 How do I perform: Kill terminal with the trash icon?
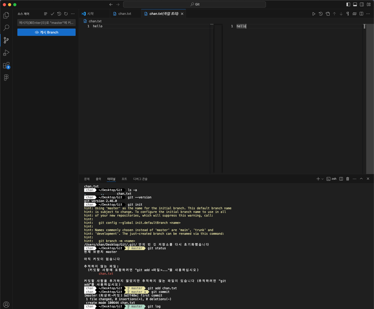click(348, 179)
